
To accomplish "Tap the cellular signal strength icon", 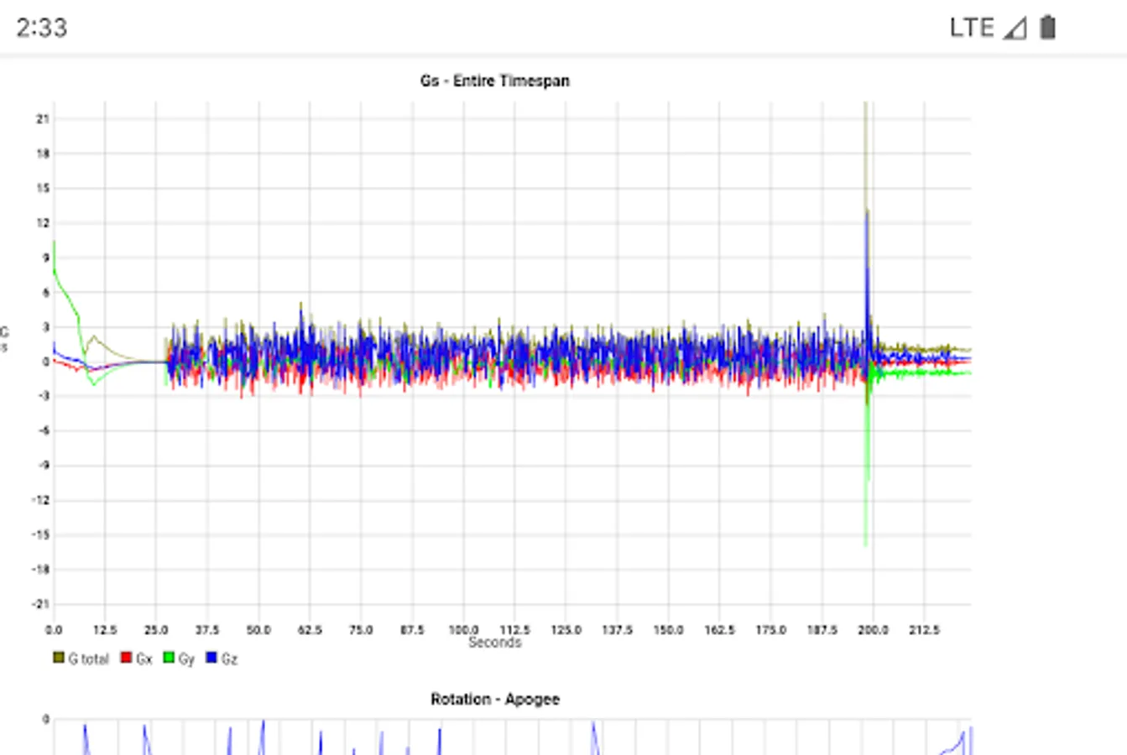I will click(x=1015, y=28).
